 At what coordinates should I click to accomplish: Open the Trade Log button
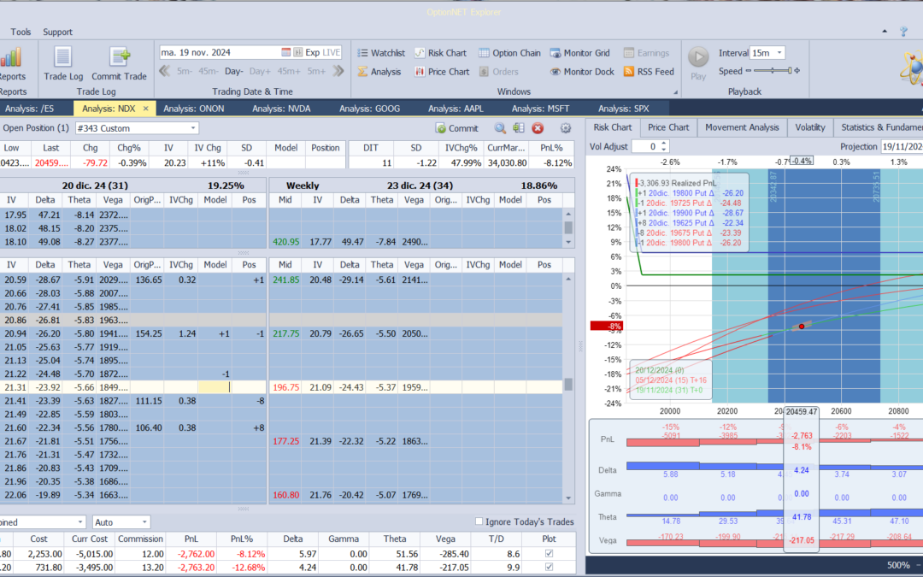(x=63, y=63)
